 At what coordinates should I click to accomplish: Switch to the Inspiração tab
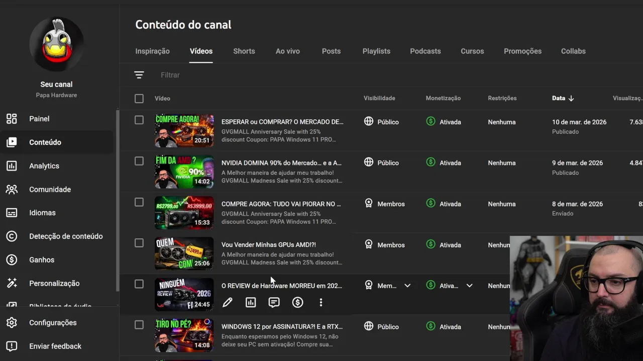click(152, 51)
